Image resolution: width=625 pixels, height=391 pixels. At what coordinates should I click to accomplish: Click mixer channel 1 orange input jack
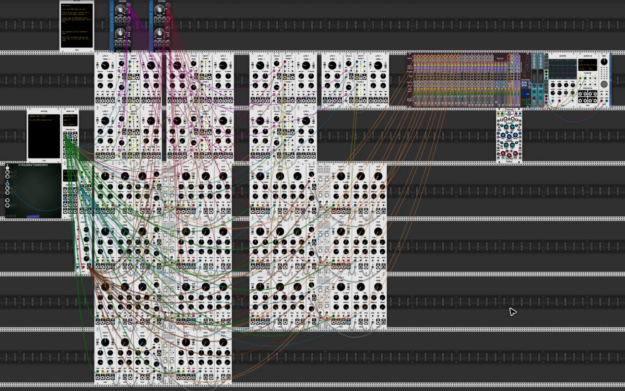coord(415,57)
